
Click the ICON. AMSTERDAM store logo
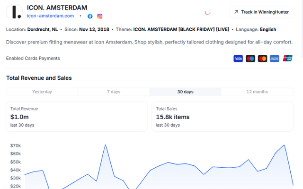pyautogui.click(x=15, y=12)
